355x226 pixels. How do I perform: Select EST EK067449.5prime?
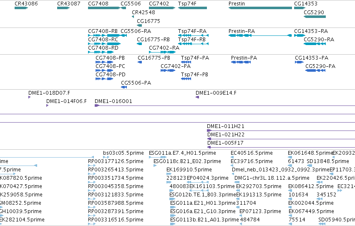point(290,216)
